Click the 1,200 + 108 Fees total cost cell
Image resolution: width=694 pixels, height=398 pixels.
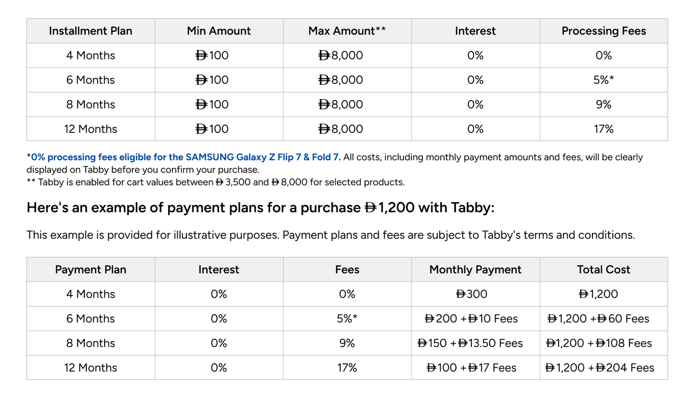(x=599, y=343)
